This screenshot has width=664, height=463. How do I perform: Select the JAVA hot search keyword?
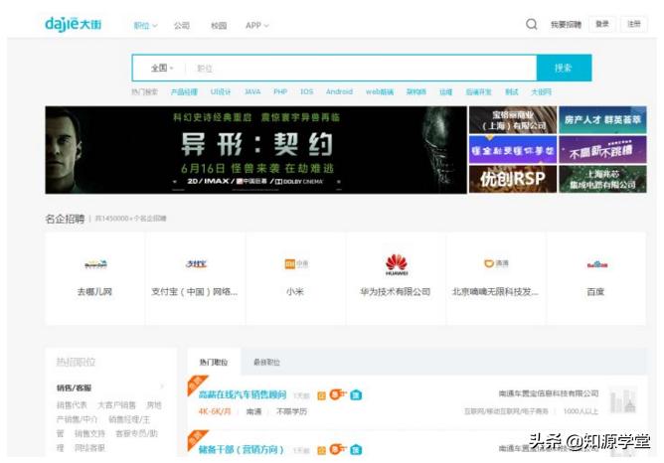252,91
